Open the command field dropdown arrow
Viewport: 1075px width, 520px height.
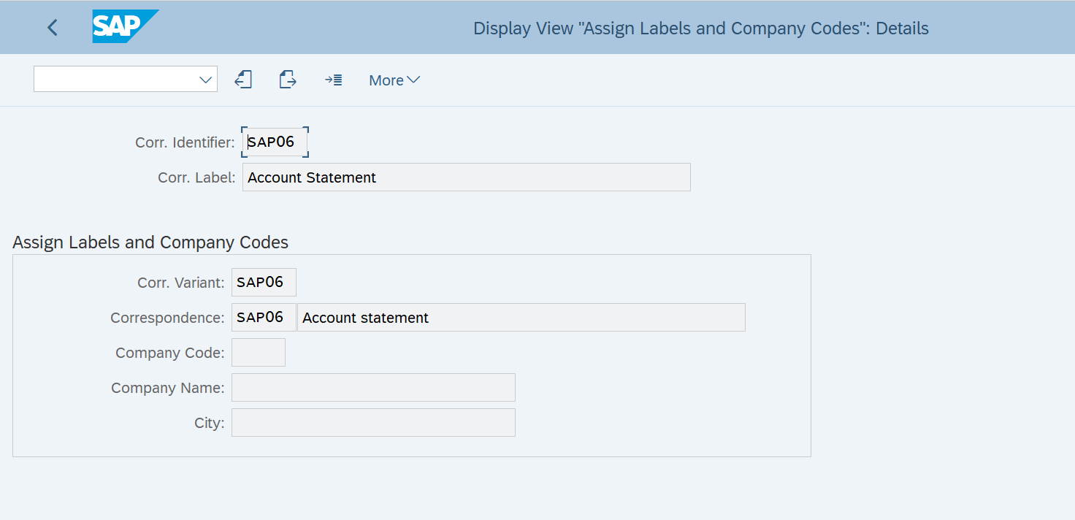pyautogui.click(x=205, y=78)
